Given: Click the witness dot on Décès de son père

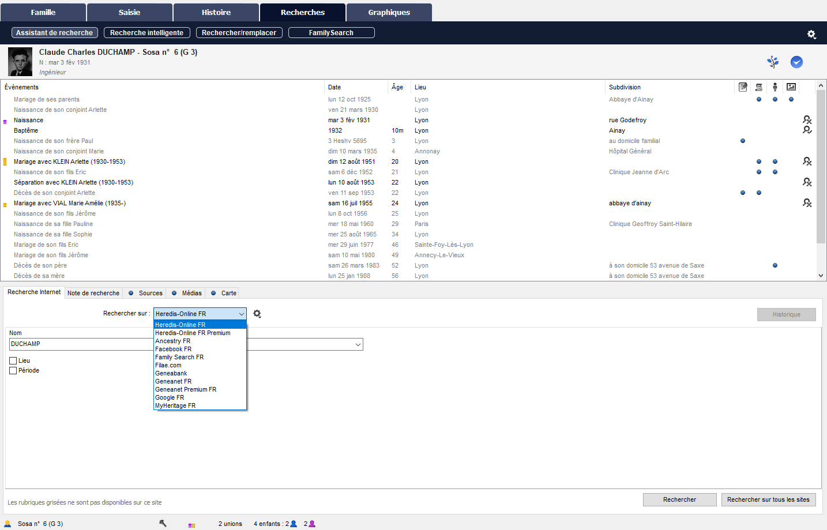Looking at the screenshot, I should pos(775,265).
